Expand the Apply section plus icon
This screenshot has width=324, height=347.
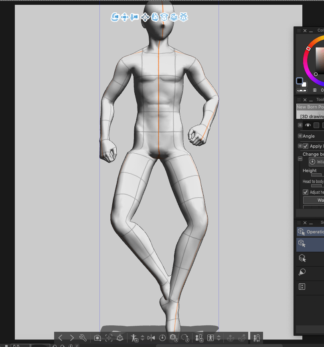pos(300,146)
